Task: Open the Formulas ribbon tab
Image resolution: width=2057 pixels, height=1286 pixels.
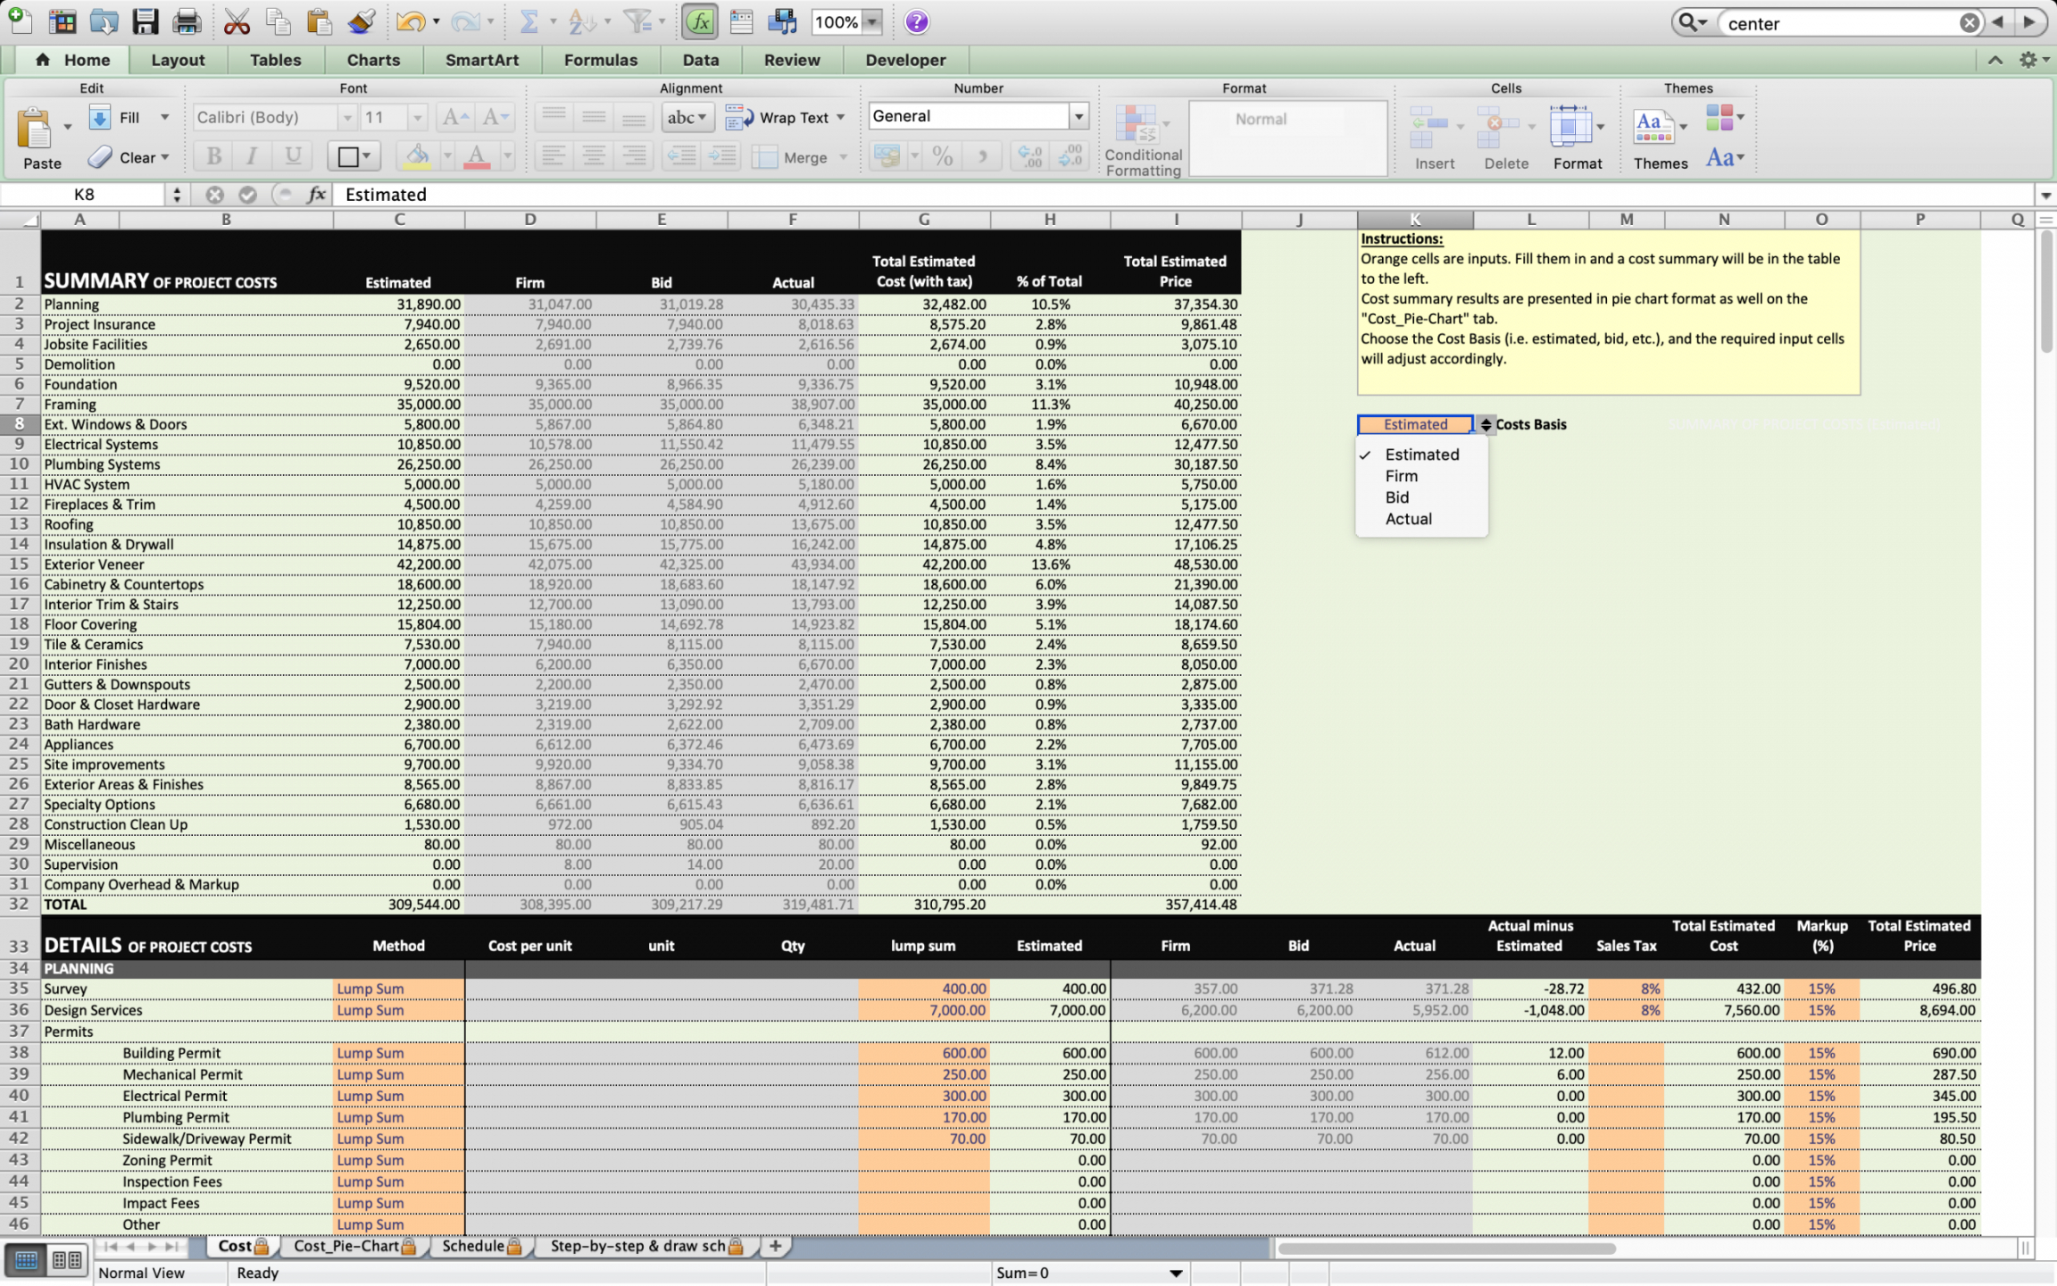Action: 600,60
